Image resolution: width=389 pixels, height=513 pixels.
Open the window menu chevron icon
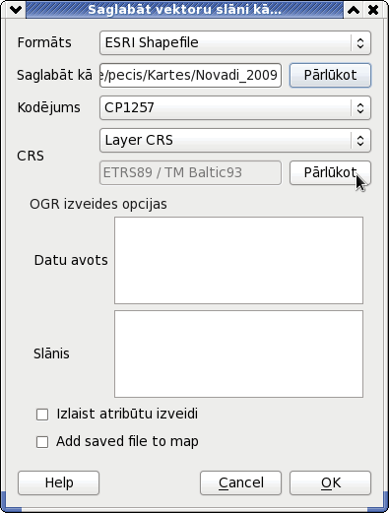point(16,10)
